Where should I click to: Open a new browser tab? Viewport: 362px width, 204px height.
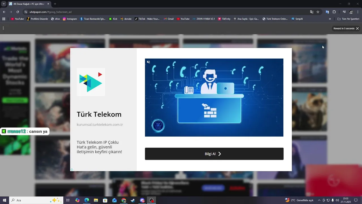[55, 4]
